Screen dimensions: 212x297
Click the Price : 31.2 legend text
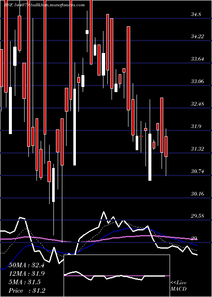pos(27,290)
